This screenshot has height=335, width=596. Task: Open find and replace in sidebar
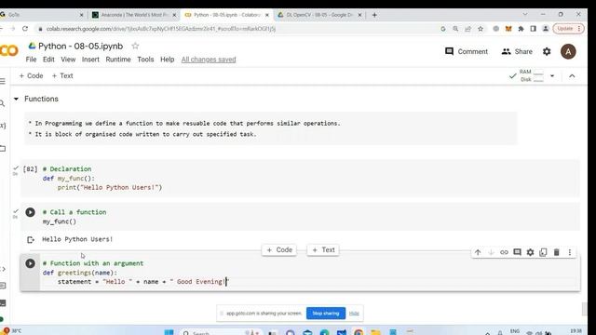(x=2, y=103)
